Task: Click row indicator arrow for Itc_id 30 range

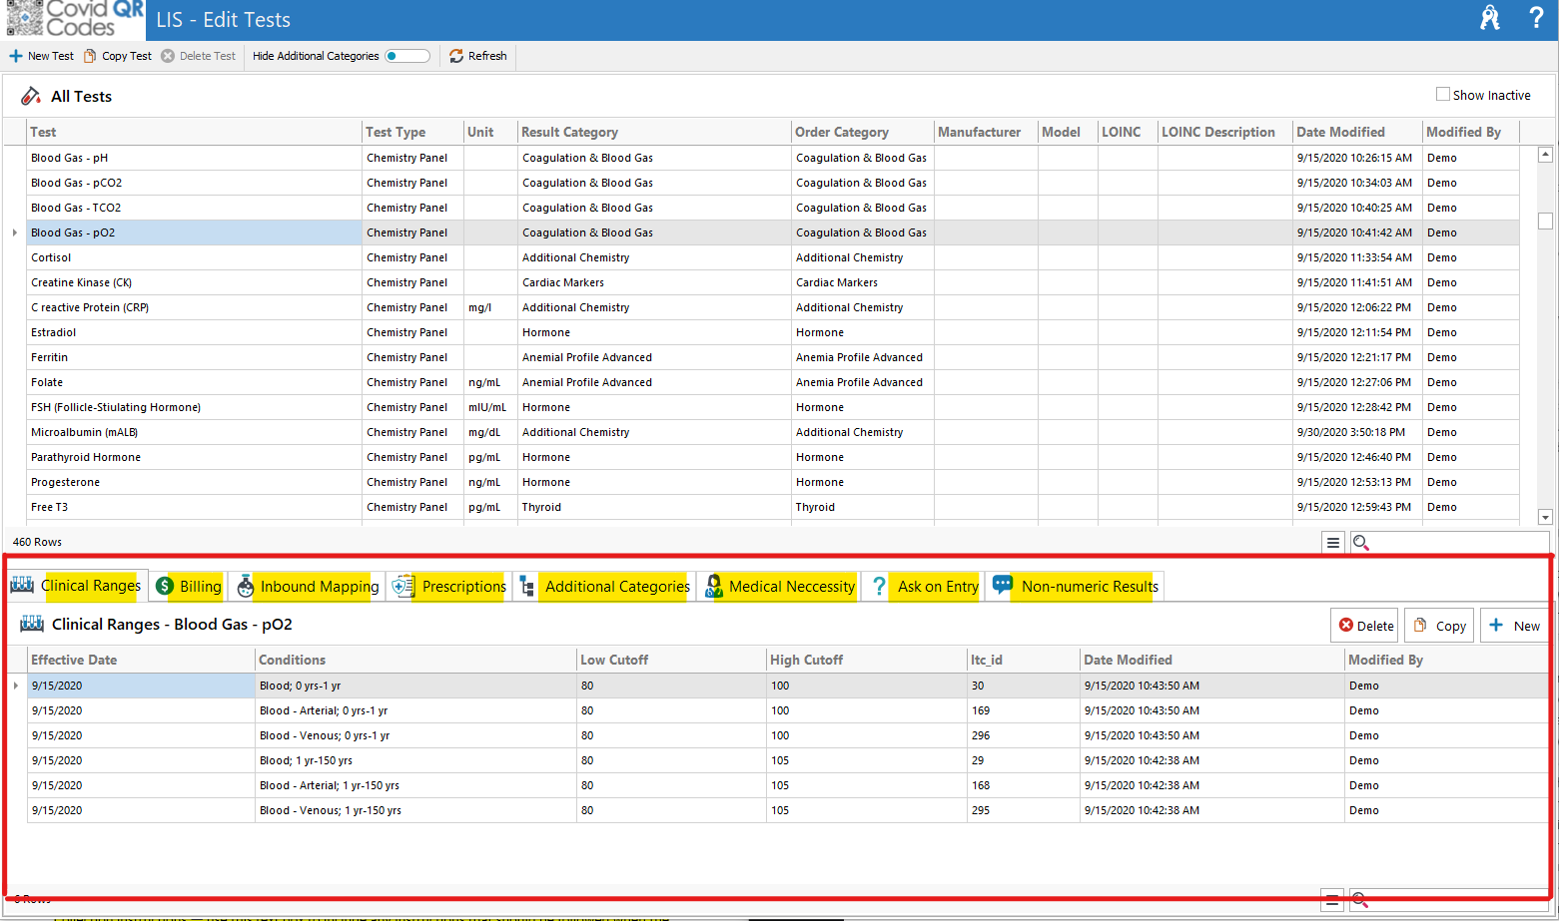Action: pos(15,686)
